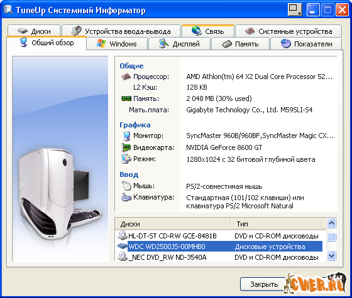Click the keyboard icon beside Клавиатура
Image resolution: width=352 pixels, height=298 pixels.
click(x=126, y=197)
